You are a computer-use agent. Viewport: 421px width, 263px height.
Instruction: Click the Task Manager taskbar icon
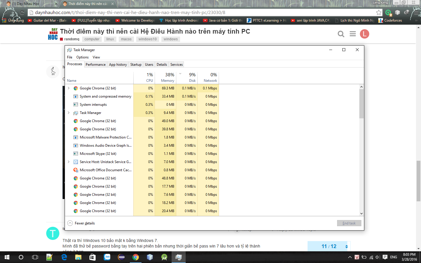pyautogui.click(x=178, y=257)
